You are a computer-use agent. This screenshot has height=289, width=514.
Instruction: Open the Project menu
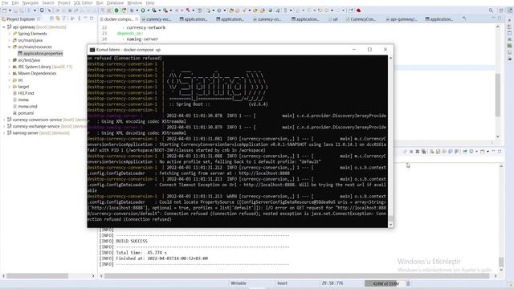64,2
